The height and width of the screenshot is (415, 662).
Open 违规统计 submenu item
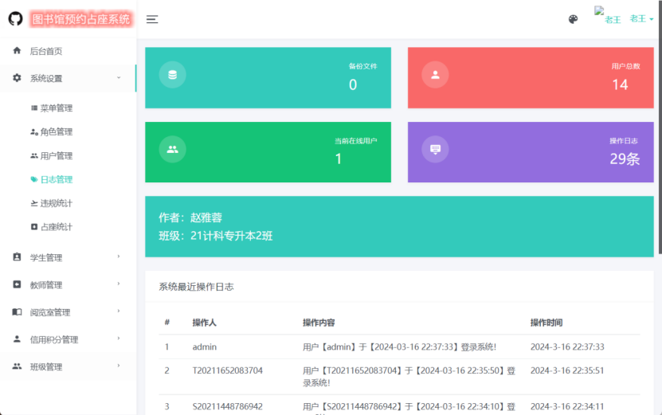pos(56,203)
